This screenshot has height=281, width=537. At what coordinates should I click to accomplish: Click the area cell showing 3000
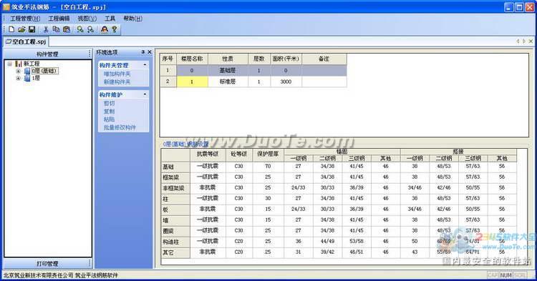(286, 82)
